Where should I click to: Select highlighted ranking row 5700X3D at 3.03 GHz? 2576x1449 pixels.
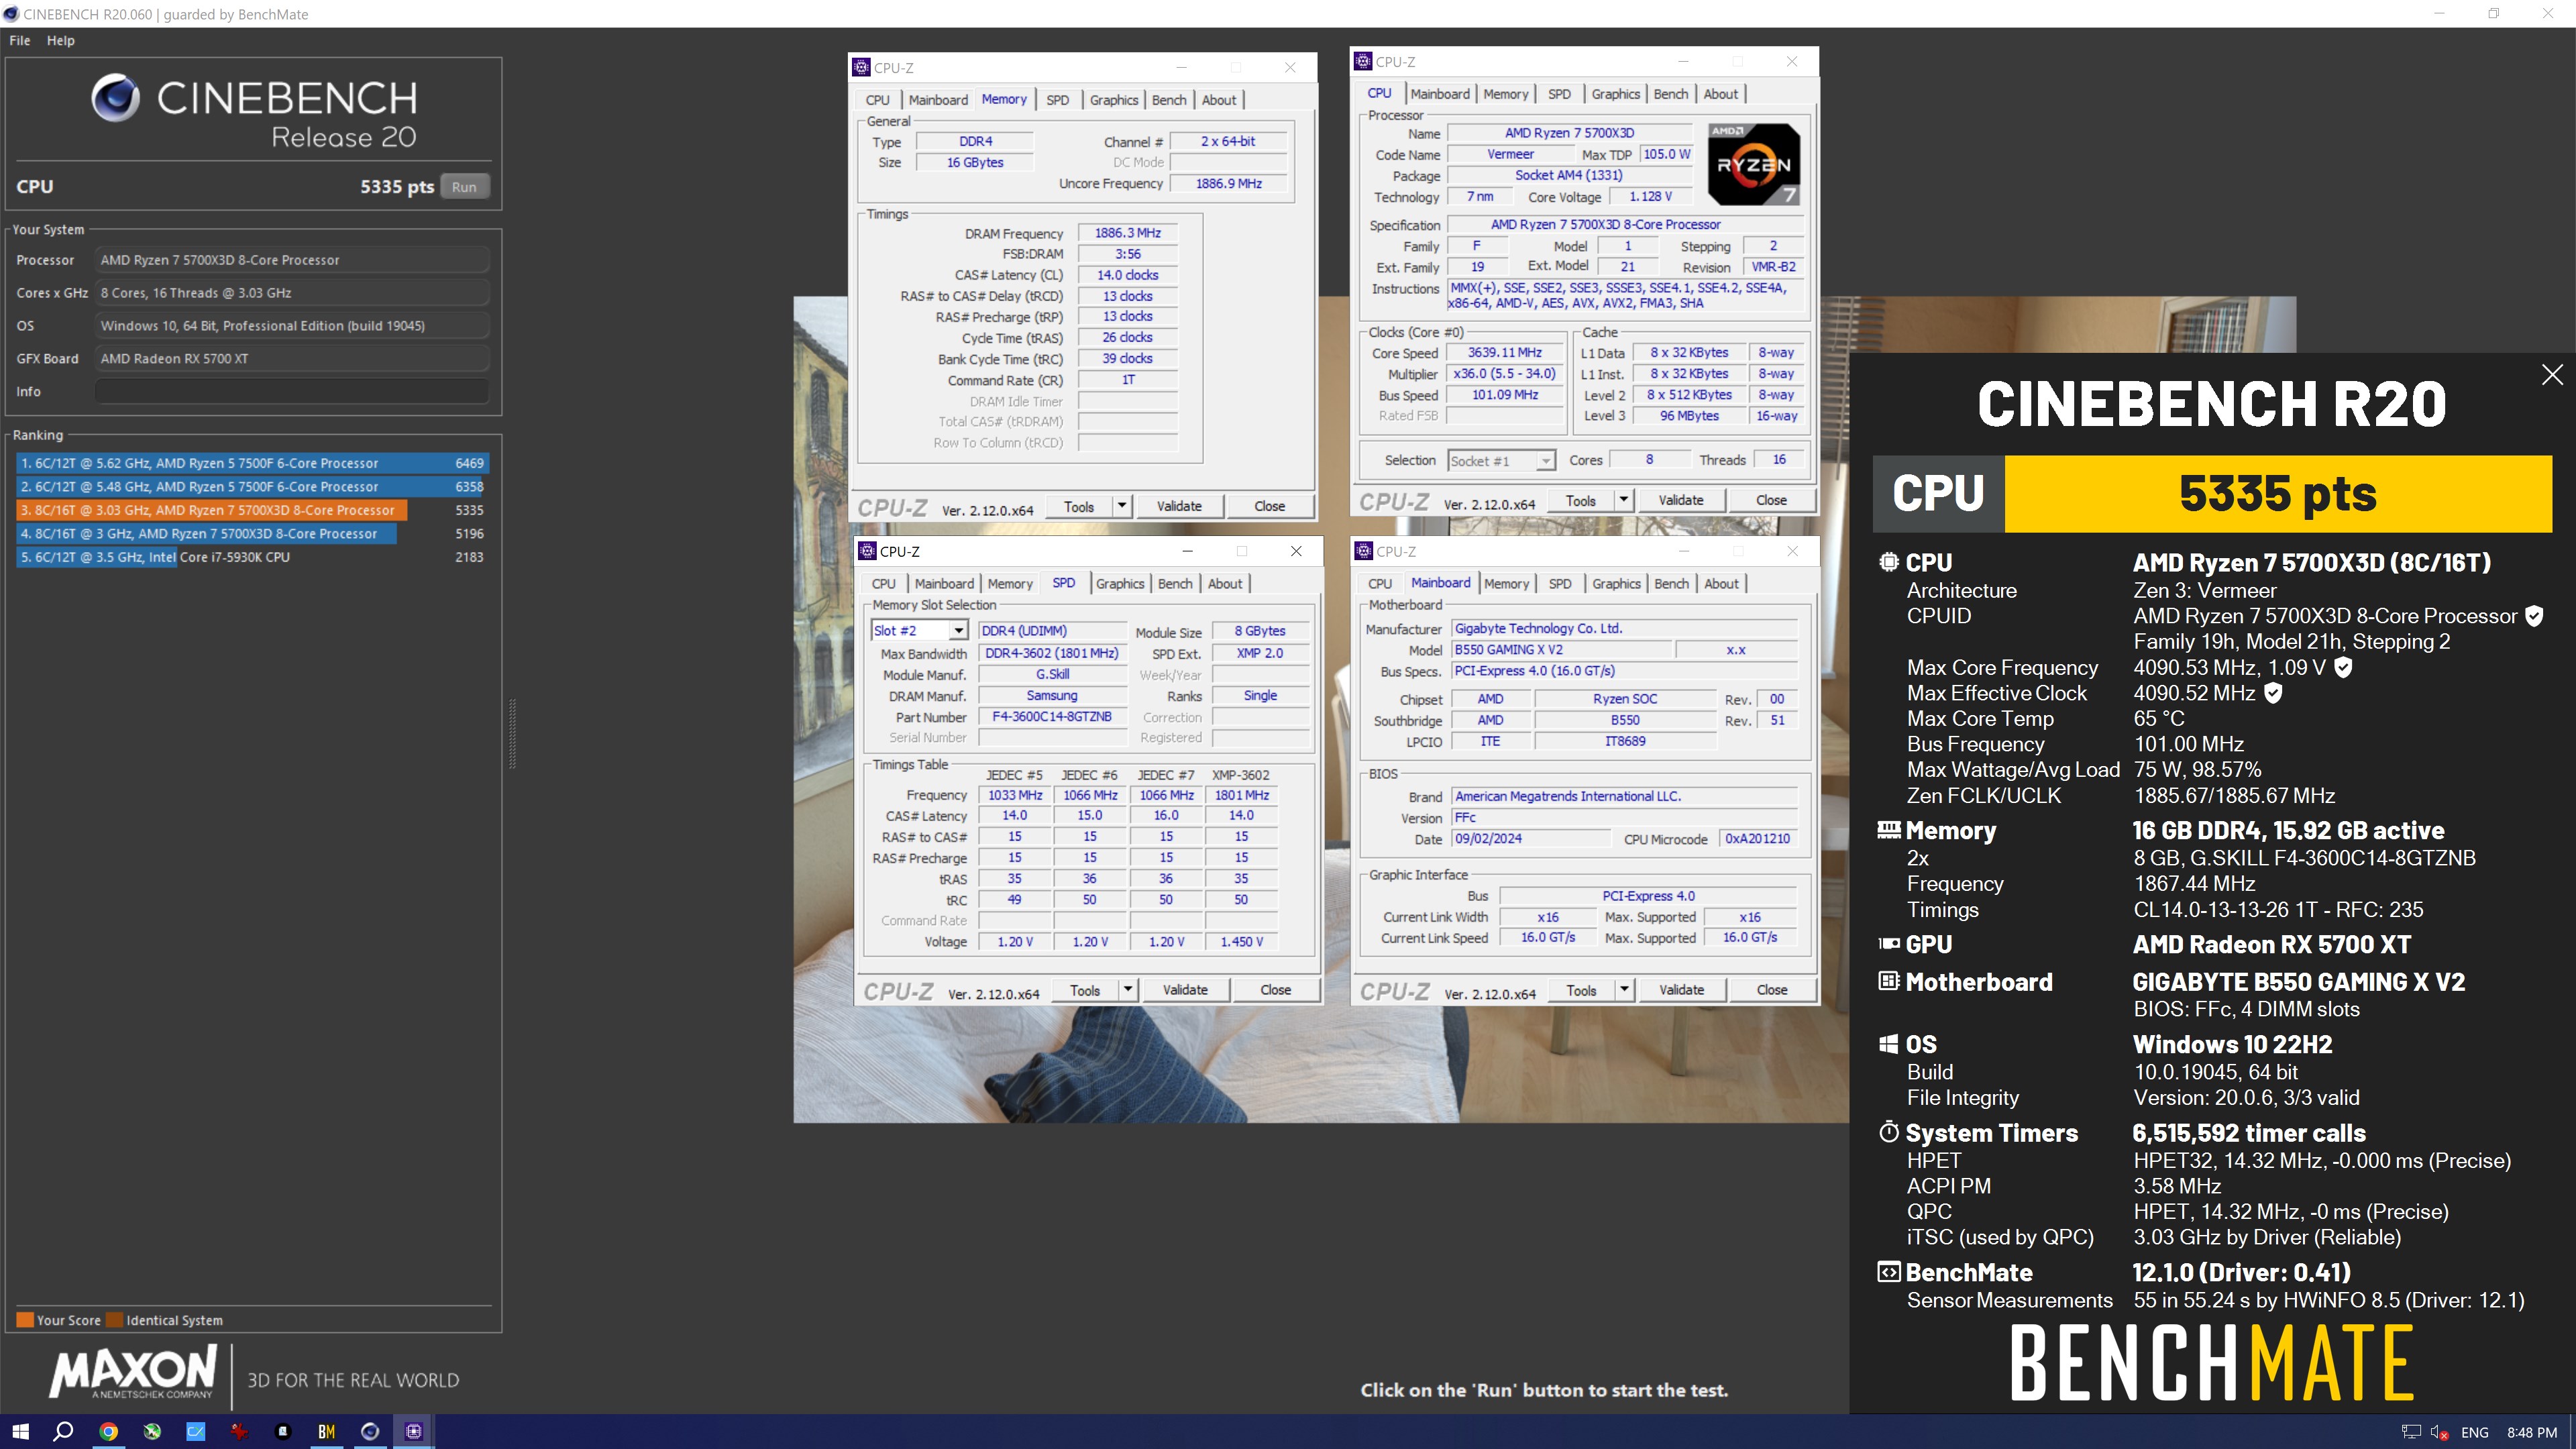coord(252,510)
